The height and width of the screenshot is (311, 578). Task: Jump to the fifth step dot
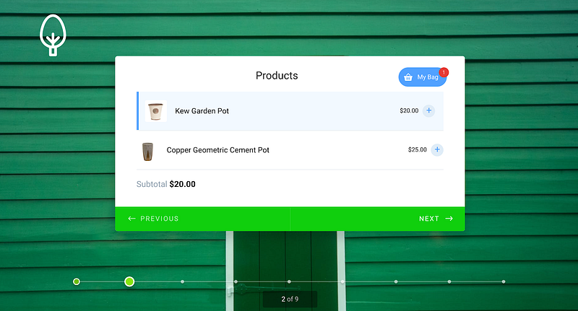[289, 281]
